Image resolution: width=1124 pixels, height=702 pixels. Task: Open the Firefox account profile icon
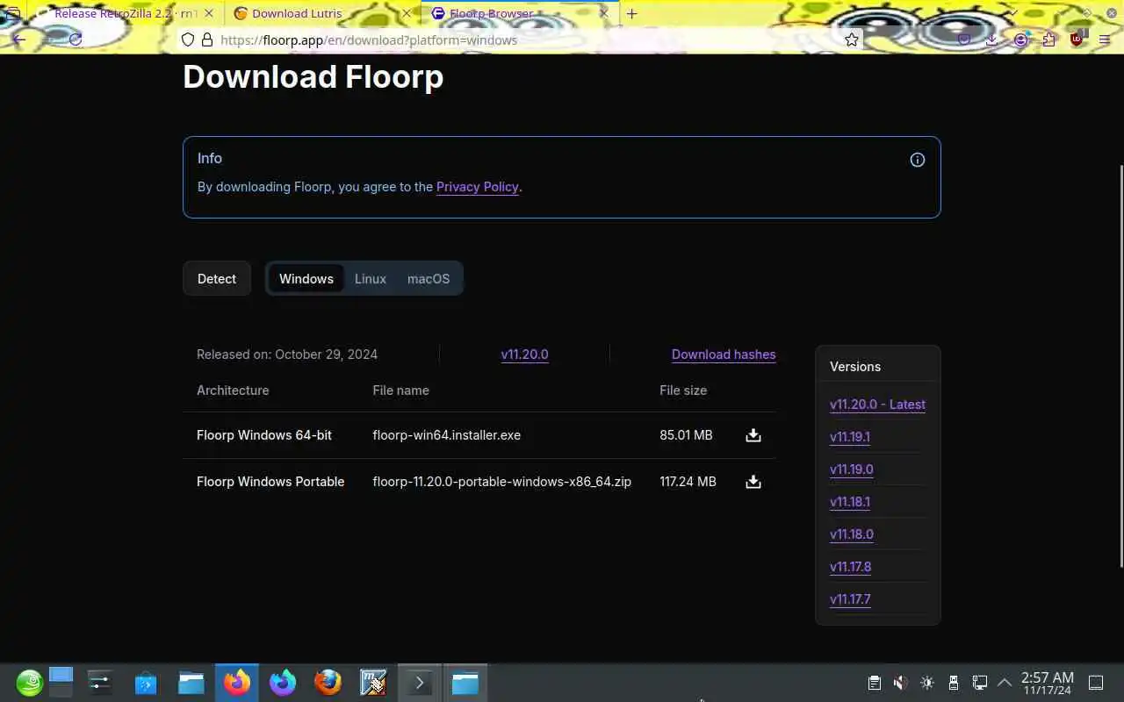coord(1020,39)
